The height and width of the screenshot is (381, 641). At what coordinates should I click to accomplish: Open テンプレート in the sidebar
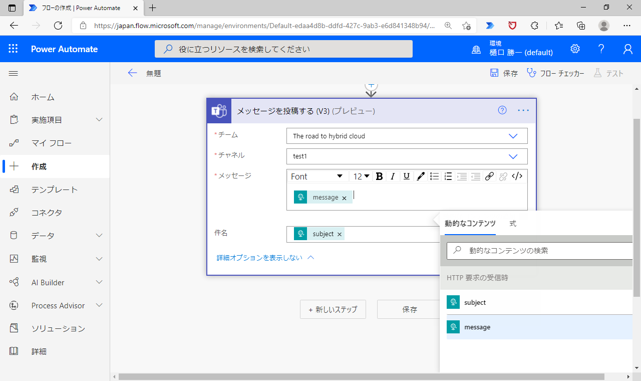(x=55, y=189)
